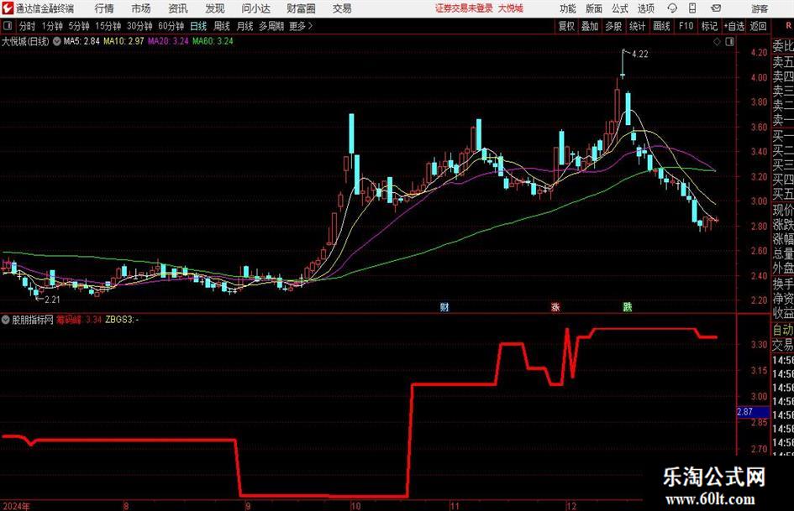Screen dimensions: 794x511
Task: Open the 市场 menu
Action: point(141,8)
